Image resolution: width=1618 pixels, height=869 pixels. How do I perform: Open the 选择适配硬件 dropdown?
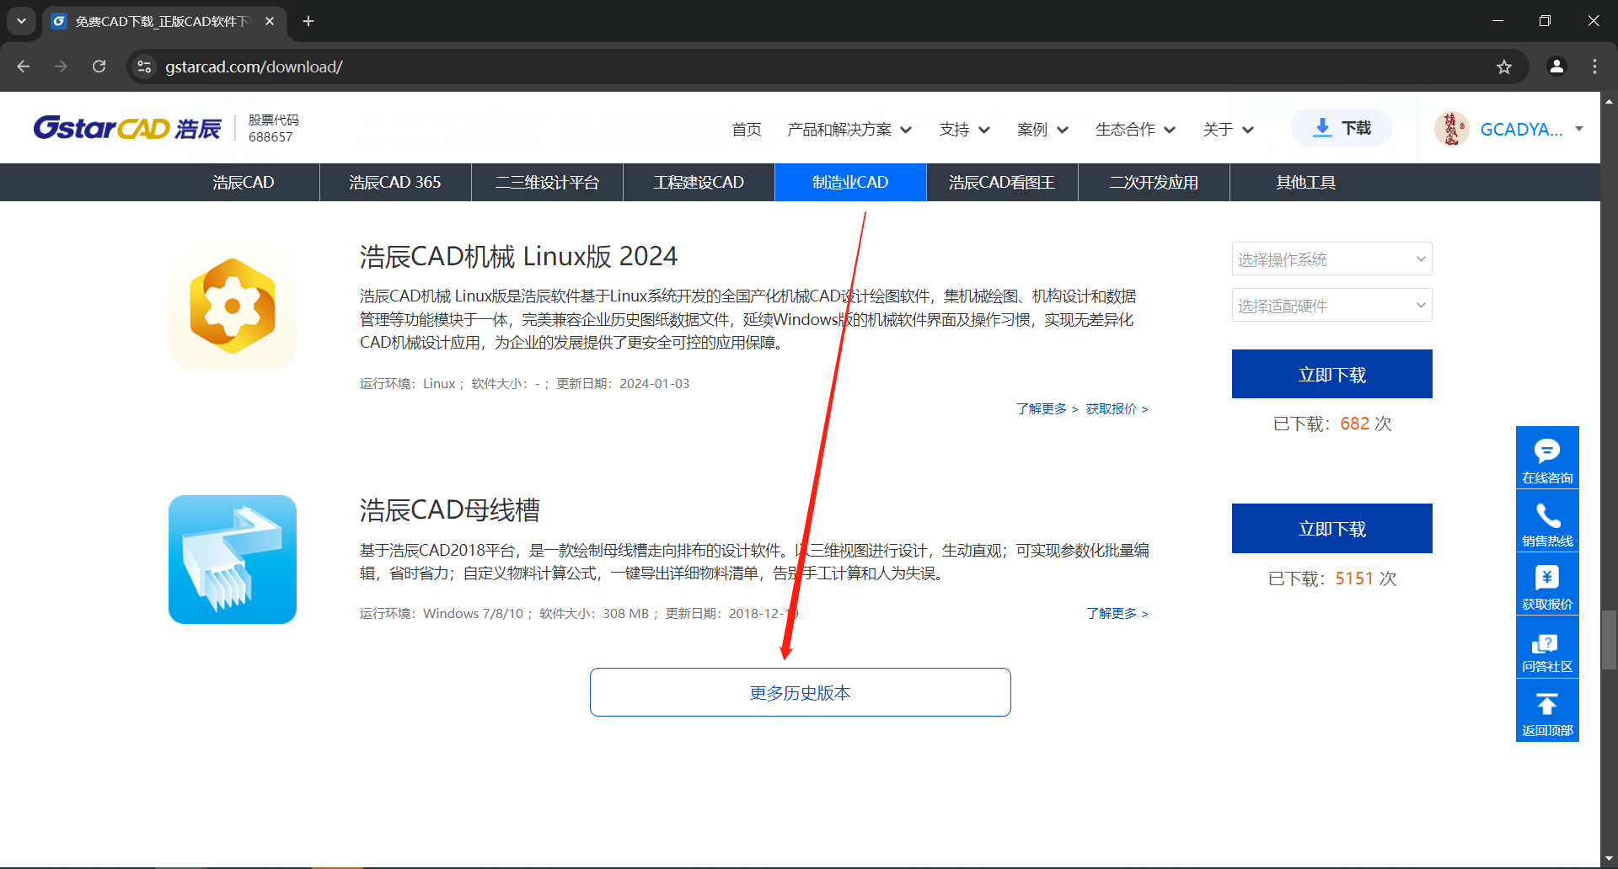click(1331, 305)
